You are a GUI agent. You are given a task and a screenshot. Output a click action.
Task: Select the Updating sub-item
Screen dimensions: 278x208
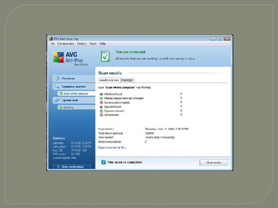pos(76,107)
